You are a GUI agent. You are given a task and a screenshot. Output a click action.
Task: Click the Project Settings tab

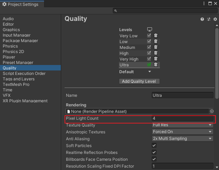click(22, 4)
